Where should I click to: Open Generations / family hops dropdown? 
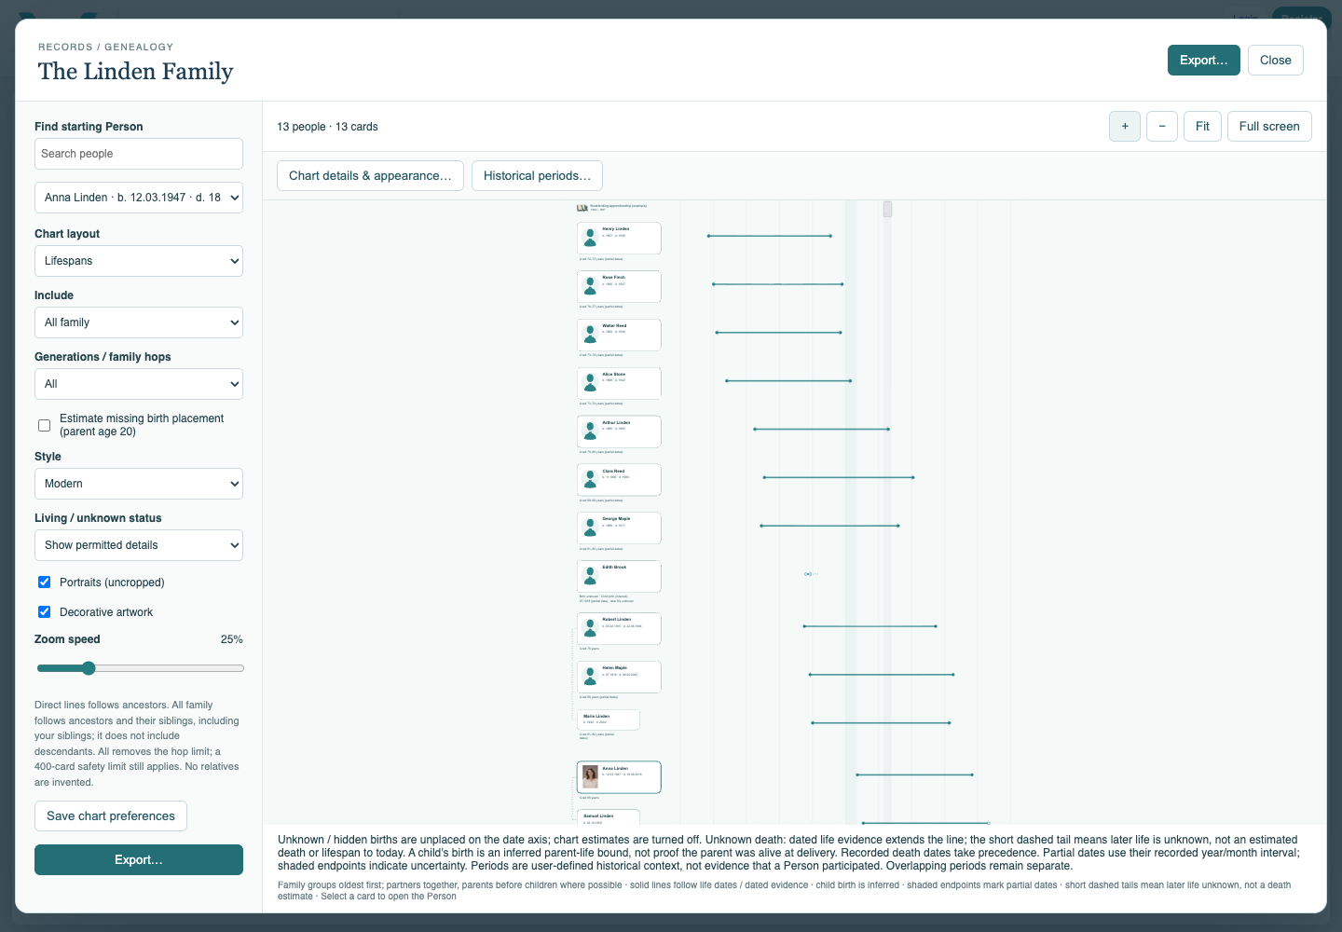click(x=139, y=384)
